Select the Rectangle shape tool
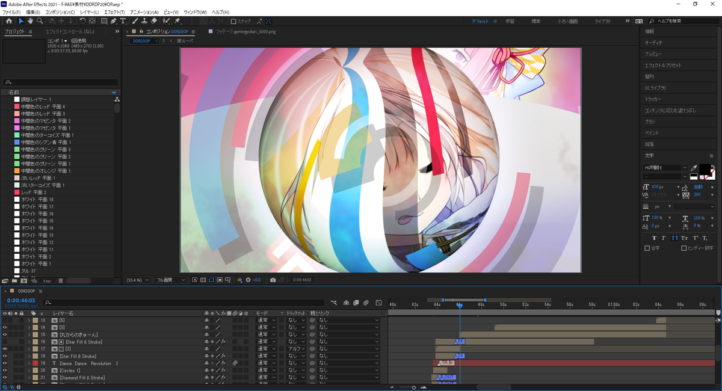This screenshot has height=391, width=722. (104, 21)
